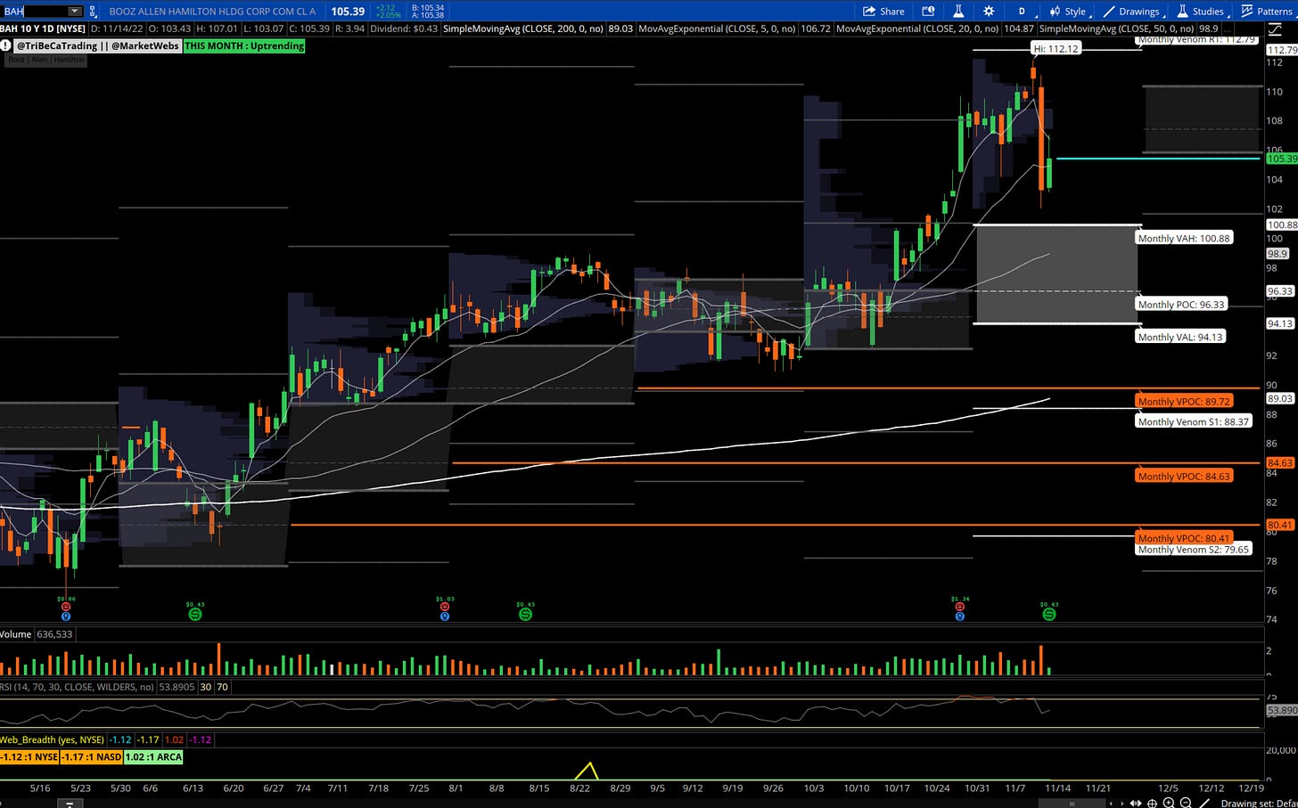Click the 105.39 current price axis tag
1298x808 pixels.
(x=1282, y=159)
